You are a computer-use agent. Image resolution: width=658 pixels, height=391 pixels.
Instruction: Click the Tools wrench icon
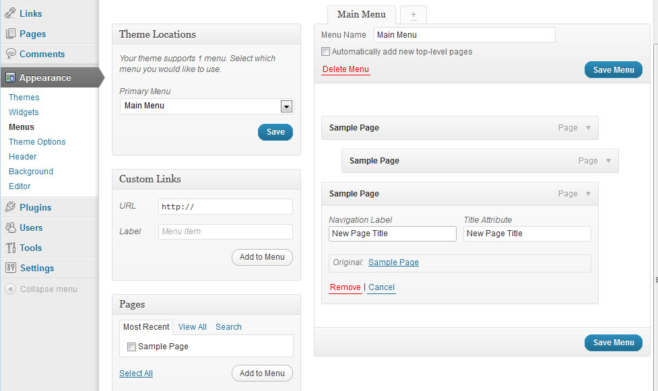pyautogui.click(x=11, y=248)
